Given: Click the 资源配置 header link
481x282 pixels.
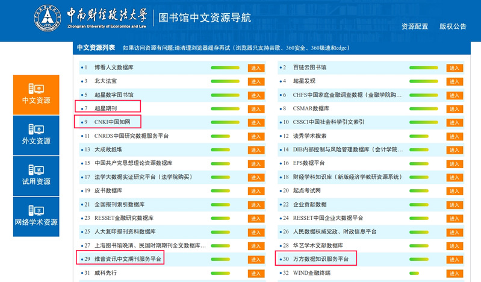Looking at the screenshot, I should [x=415, y=27].
